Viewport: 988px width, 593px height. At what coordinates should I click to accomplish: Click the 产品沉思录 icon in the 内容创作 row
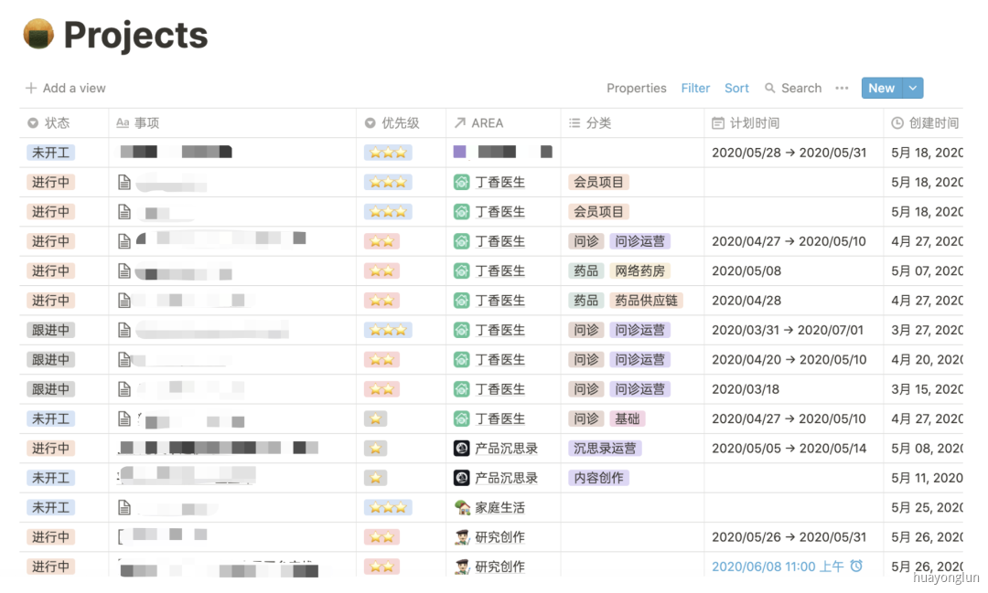tap(462, 479)
